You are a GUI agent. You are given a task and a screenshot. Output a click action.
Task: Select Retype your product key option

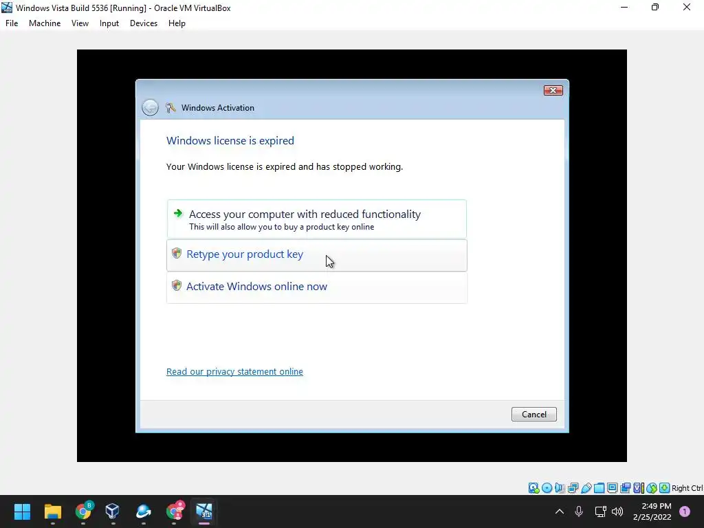pyautogui.click(x=316, y=255)
